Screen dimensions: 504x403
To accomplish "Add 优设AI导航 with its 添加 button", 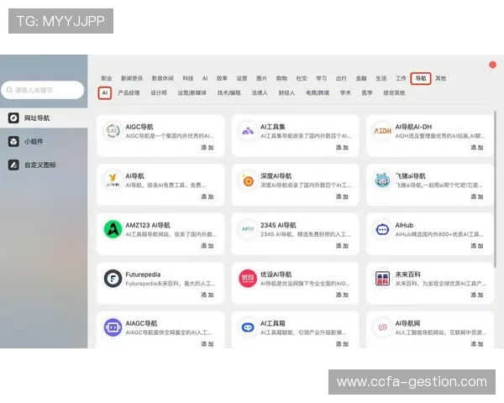I will coord(342,295).
